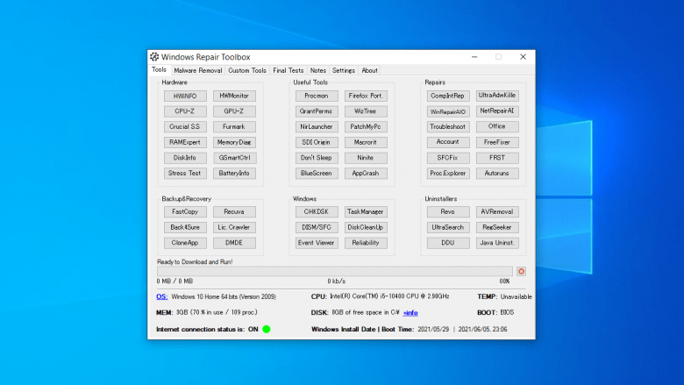The image size is (684, 385).
Task: Click the Stress Test button
Action: coord(185,173)
